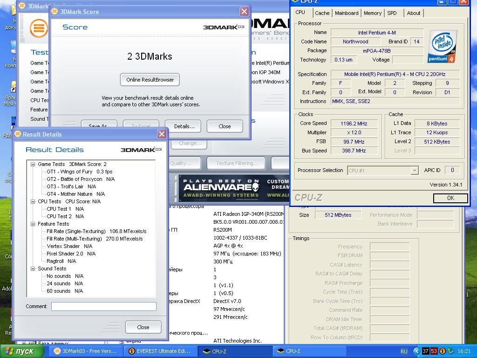Click the Online ResultBrowser button
Image resolution: width=477 pixels, height=358 pixels.
tap(150, 80)
